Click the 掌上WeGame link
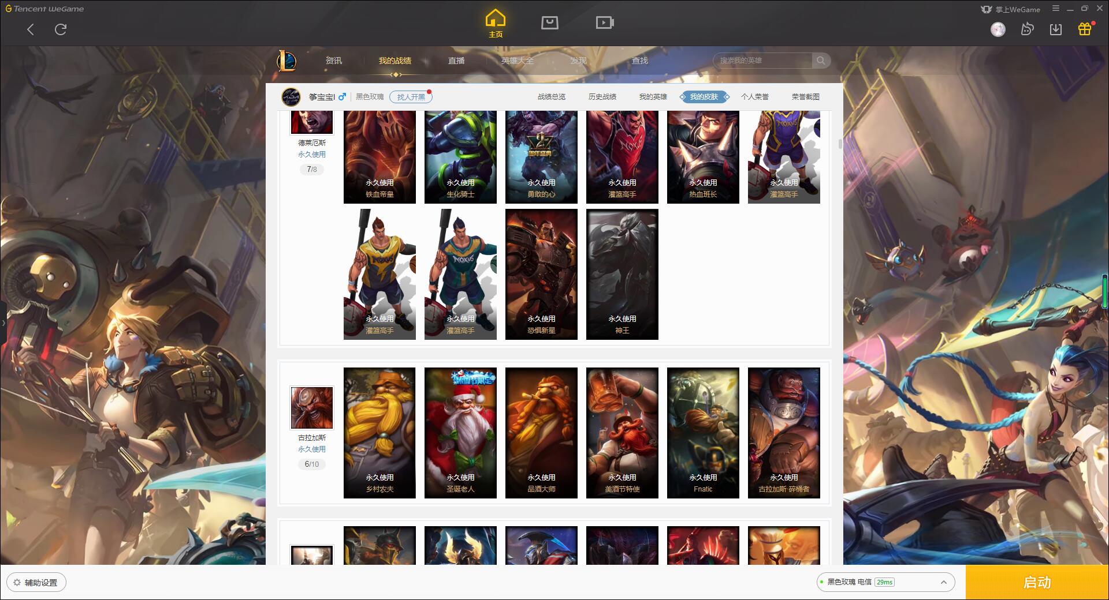Viewport: 1109px width, 600px height. tap(1018, 9)
